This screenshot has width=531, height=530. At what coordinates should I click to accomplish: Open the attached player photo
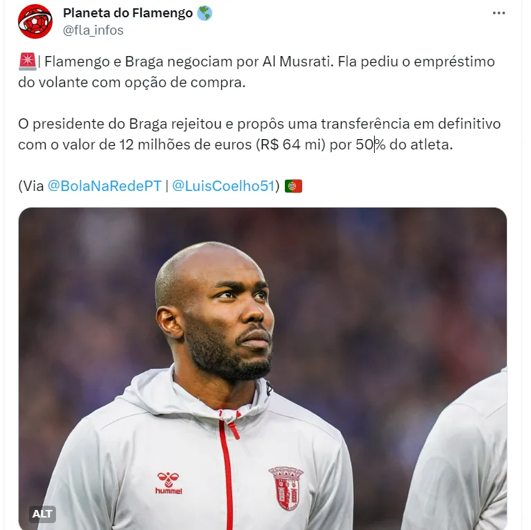[x=263, y=369]
